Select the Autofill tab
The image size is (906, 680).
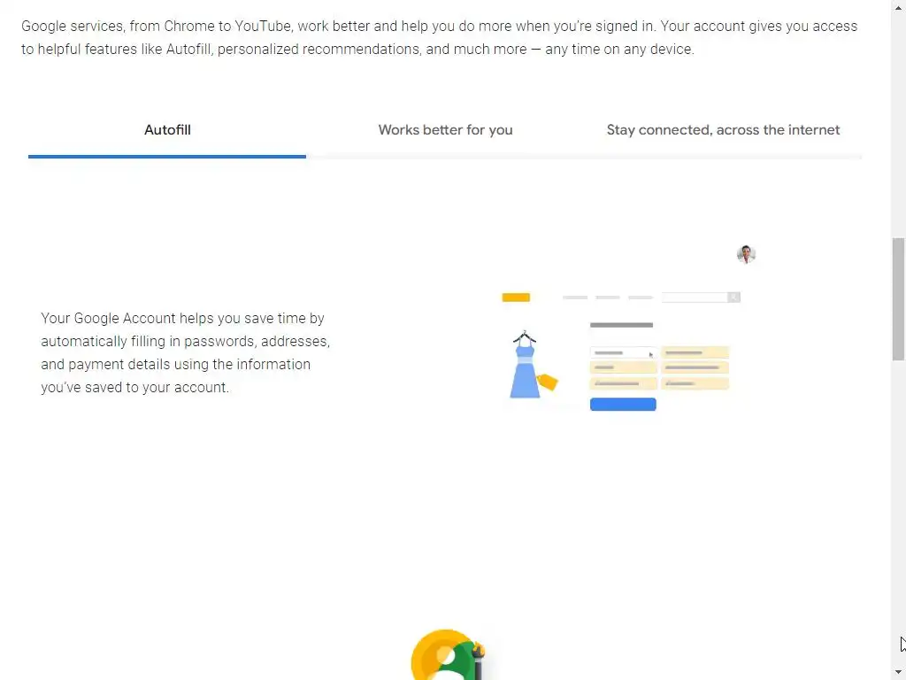[167, 130]
